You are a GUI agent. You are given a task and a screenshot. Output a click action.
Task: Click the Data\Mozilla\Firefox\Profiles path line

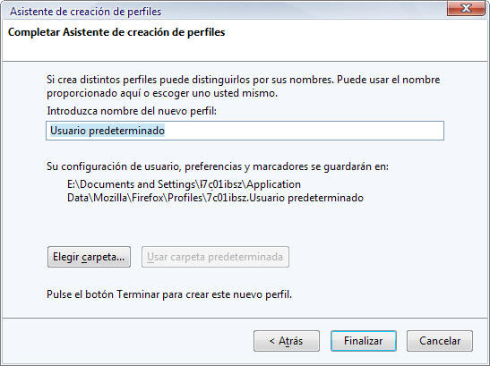pos(215,198)
